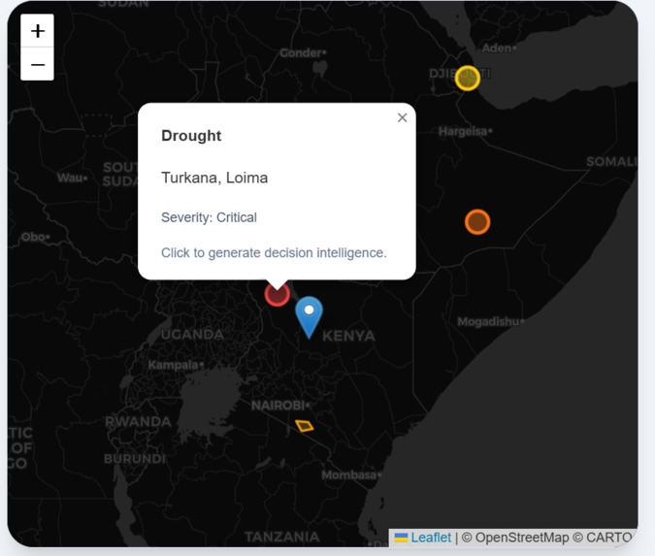Zoom out with the minus button
The height and width of the screenshot is (556, 655).
[37, 64]
